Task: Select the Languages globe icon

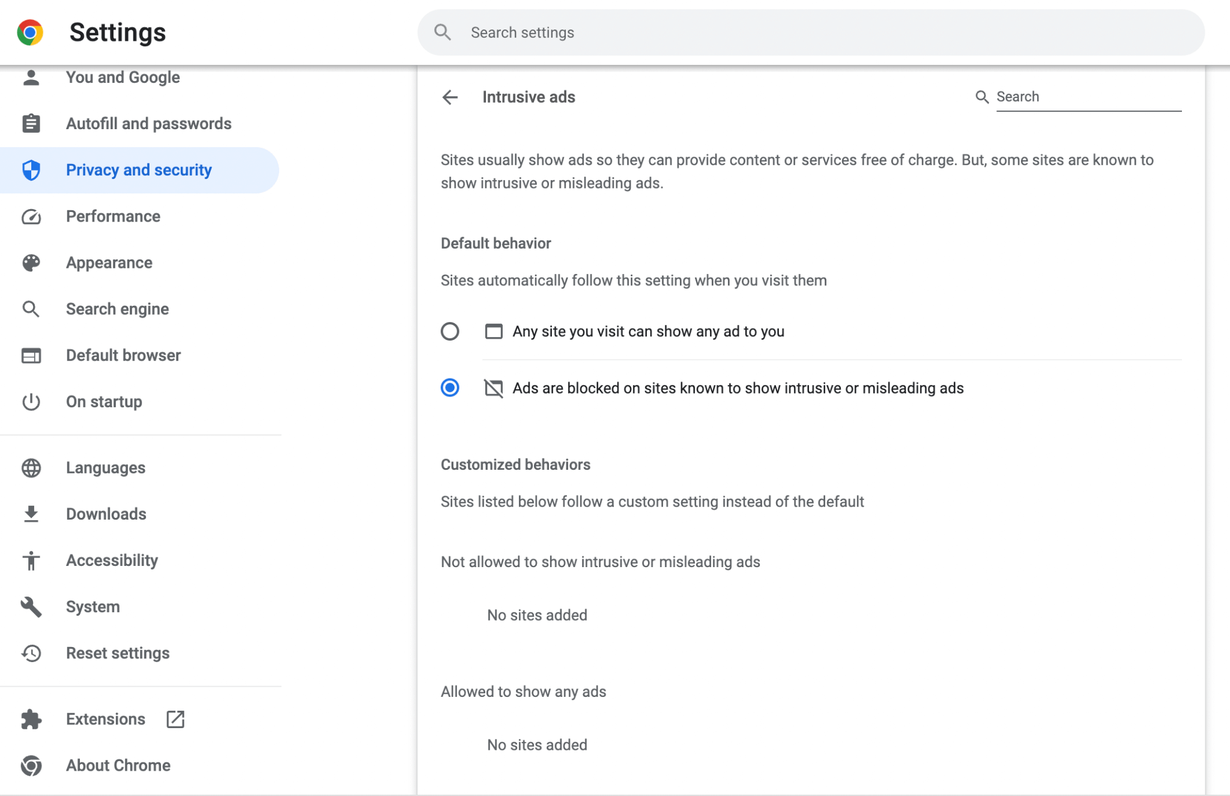Action: pyautogui.click(x=31, y=467)
